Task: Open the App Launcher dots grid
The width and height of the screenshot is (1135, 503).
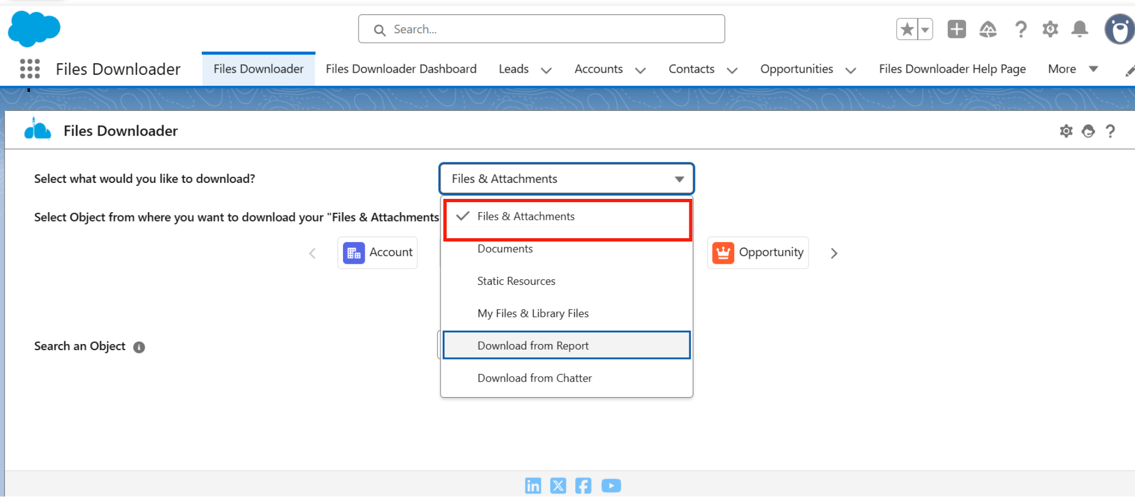Action: tap(30, 69)
